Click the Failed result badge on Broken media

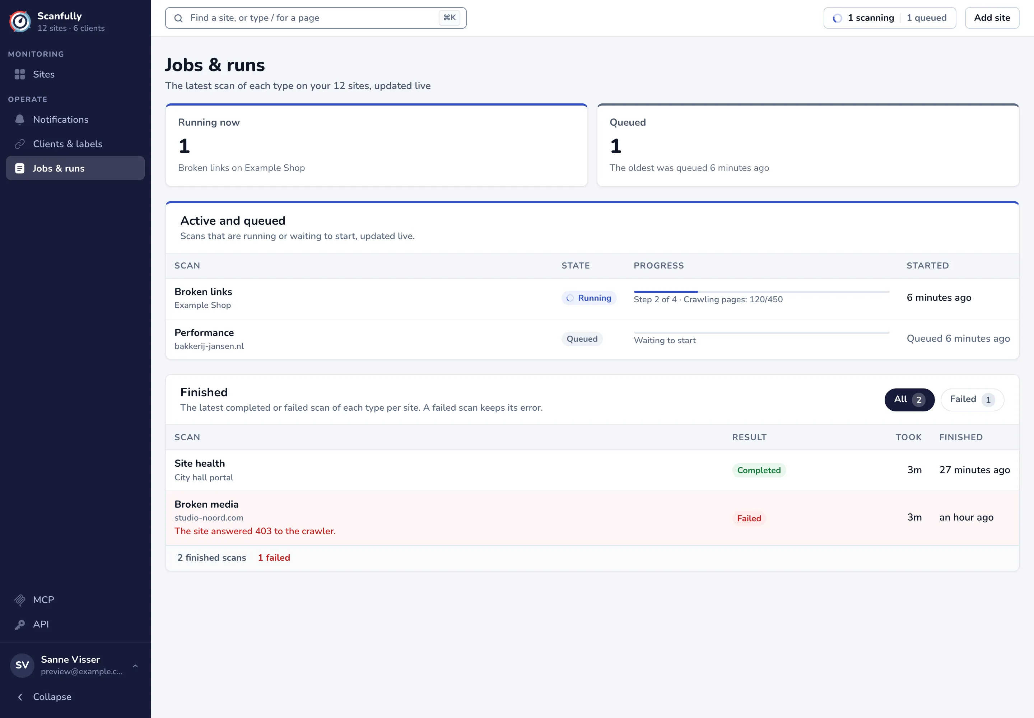click(x=749, y=518)
